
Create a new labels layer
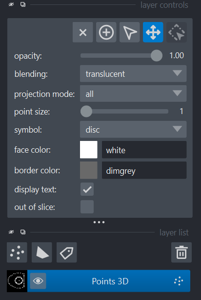click(x=67, y=253)
